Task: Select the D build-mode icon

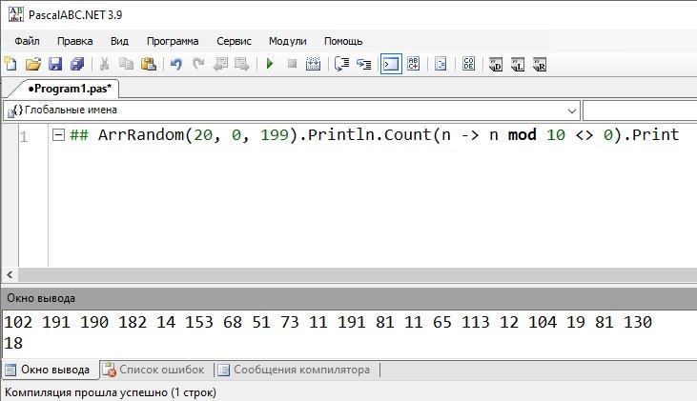Action: coord(496,65)
